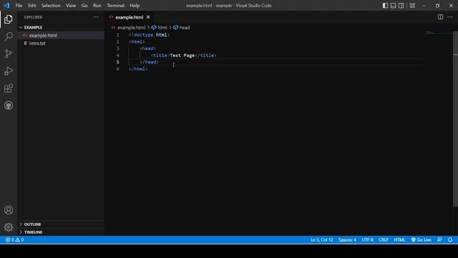The width and height of the screenshot is (458, 258).
Task: Click Go Live in status bar
Action: [421, 239]
